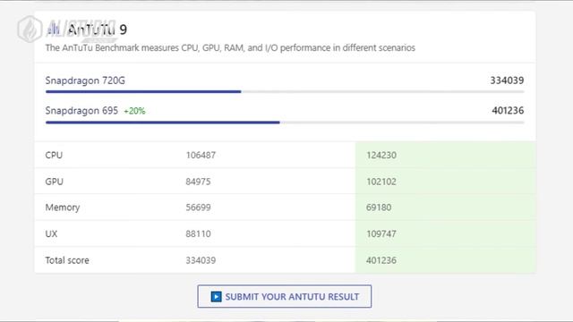The width and height of the screenshot is (573, 322).
Task: Click the +20% green percentage badge
Action: (134, 111)
